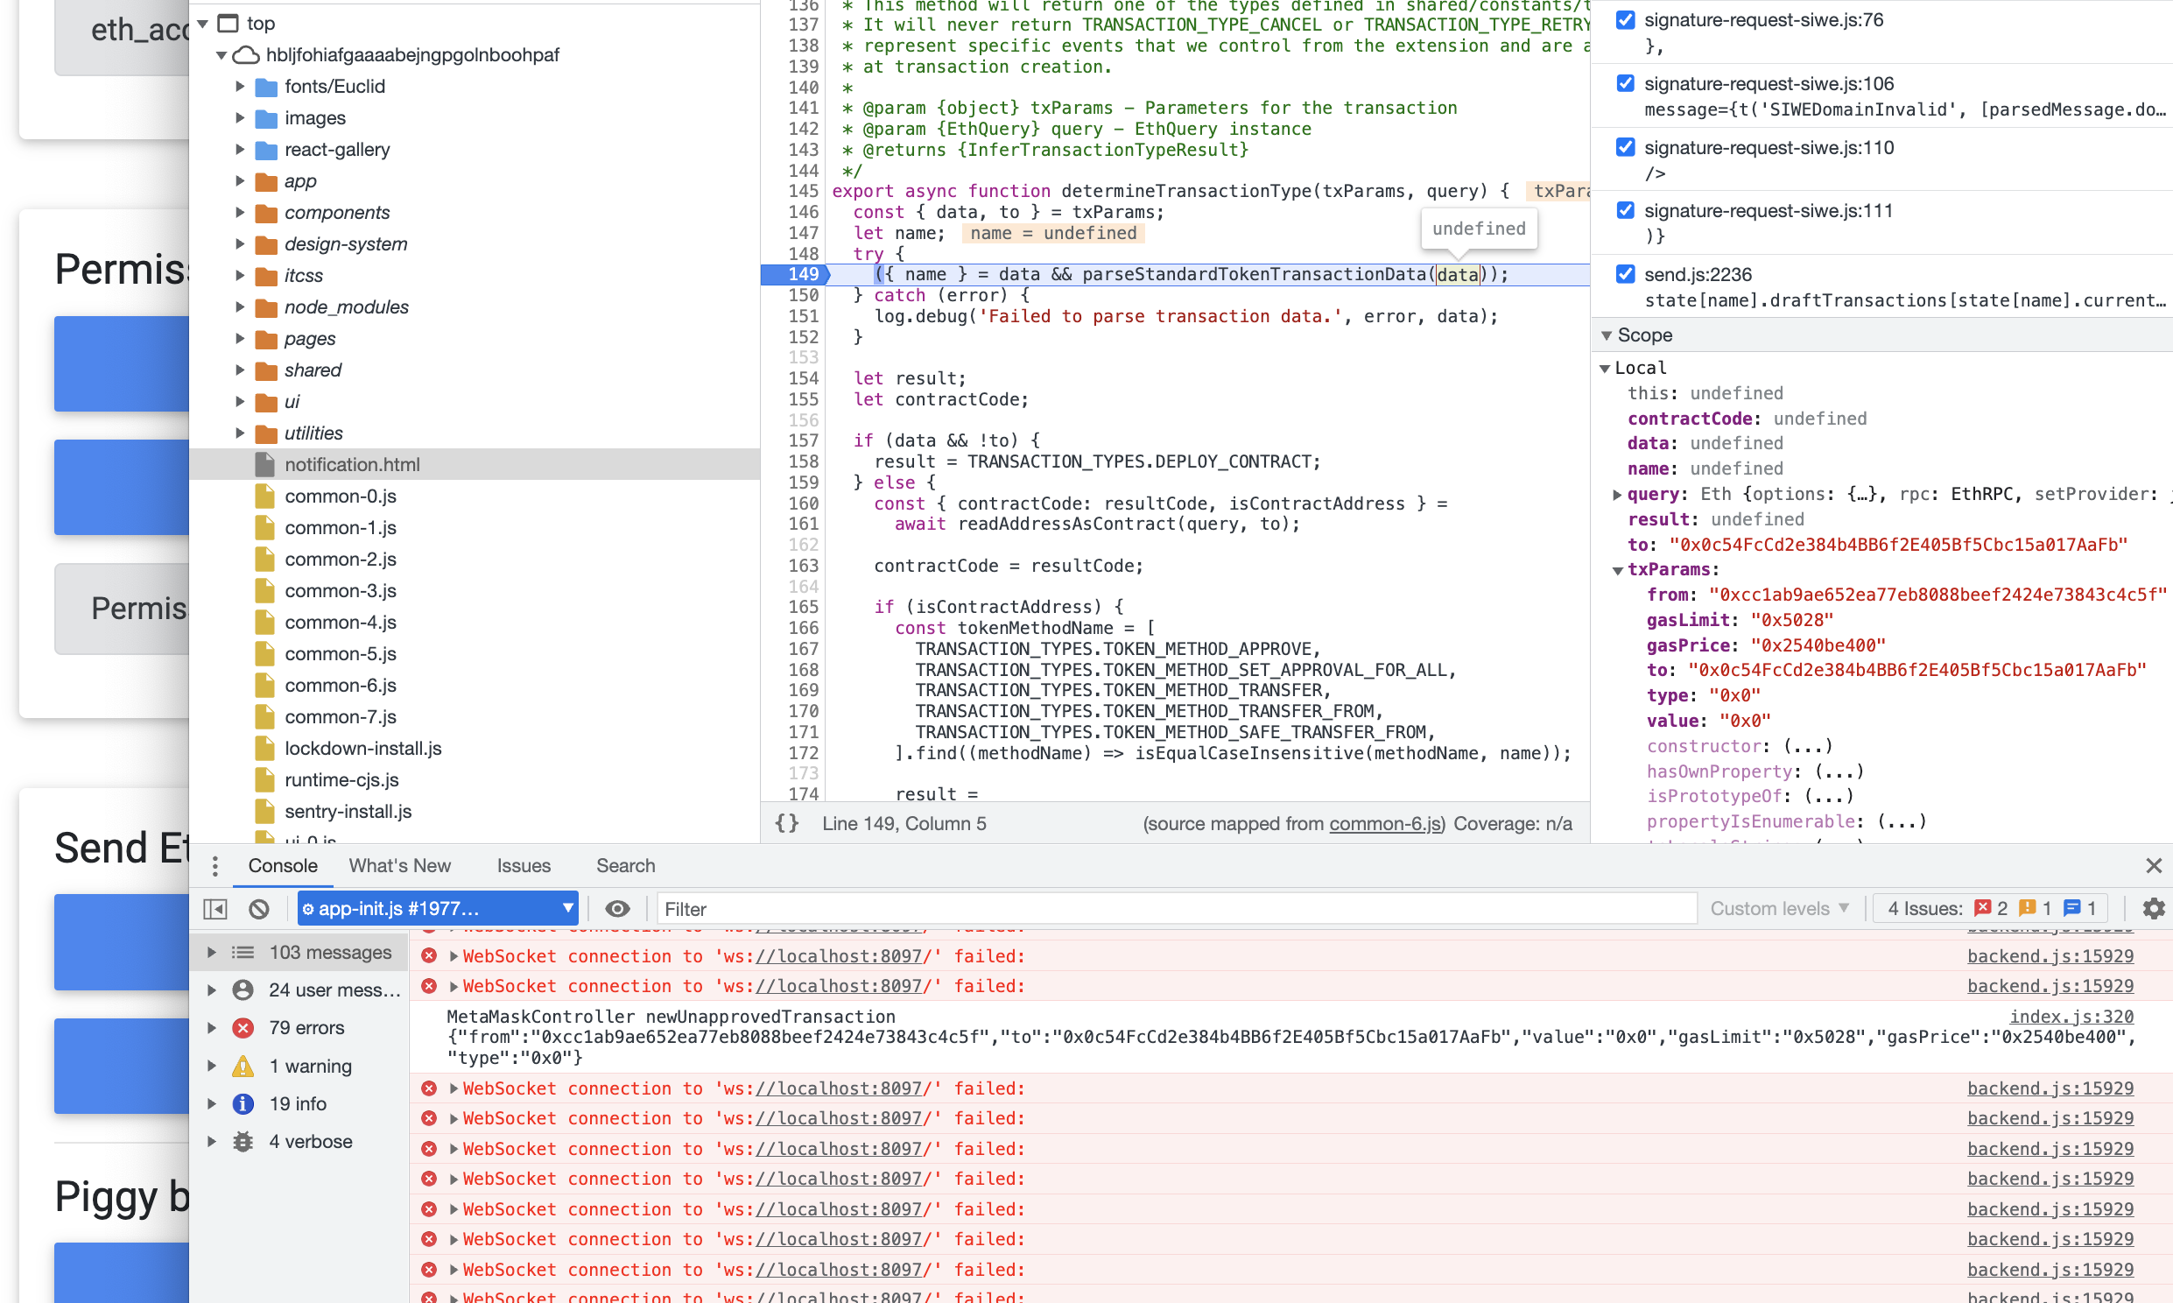Switch to the What's New tab
The width and height of the screenshot is (2173, 1303).
point(399,866)
